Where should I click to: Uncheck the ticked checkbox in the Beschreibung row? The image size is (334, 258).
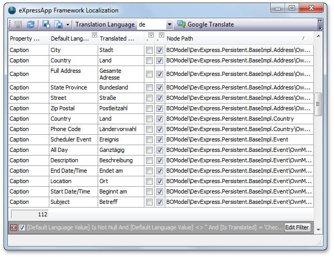click(x=159, y=161)
